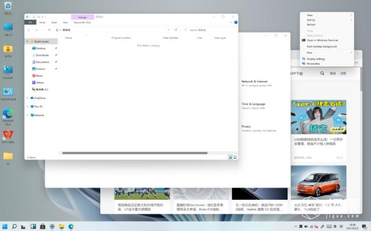
Task: Select Manage contextual tab
Action: click(x=82, y=17)
